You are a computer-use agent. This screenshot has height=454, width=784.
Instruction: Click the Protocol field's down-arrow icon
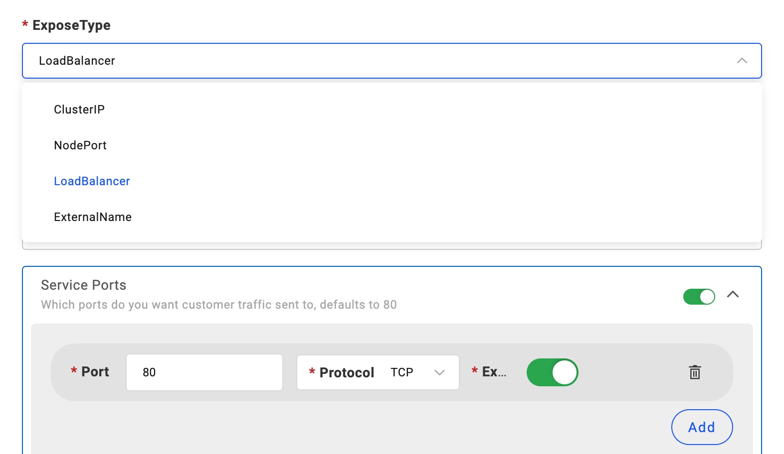pyautogui.click(x=439, y=372)
